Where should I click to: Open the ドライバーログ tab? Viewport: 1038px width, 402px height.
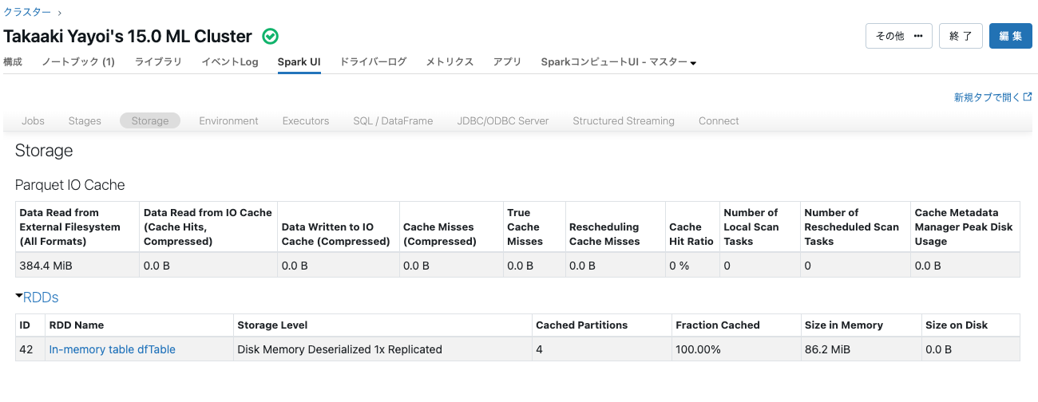point(373,62)
